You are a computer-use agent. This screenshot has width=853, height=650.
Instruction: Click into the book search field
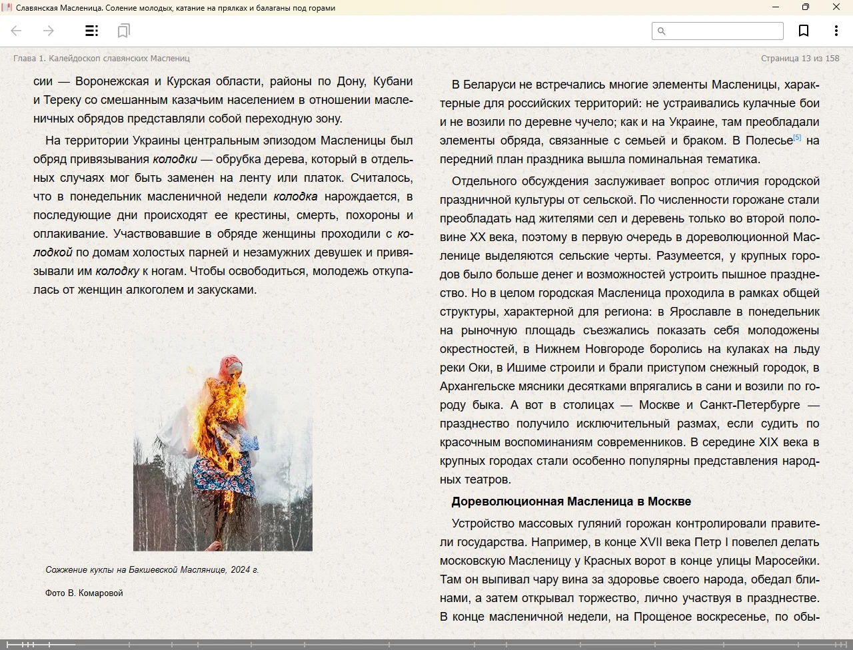pos(724,31)
